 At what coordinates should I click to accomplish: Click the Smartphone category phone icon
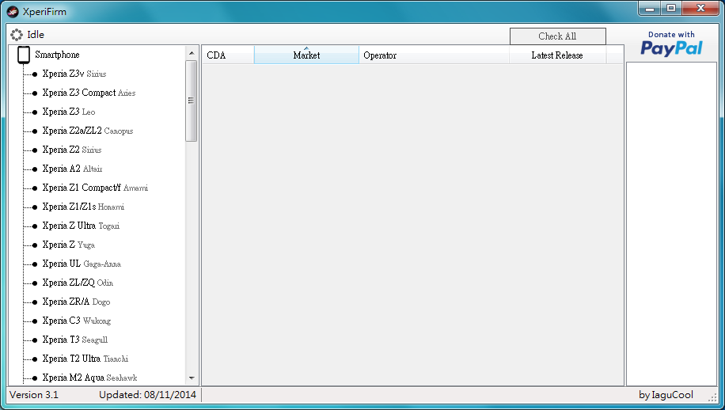pos(24,55)
